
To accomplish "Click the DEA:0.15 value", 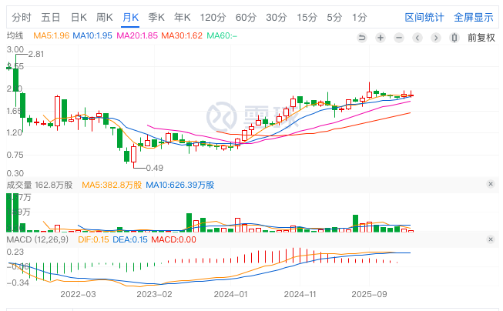I will point(130,240).
